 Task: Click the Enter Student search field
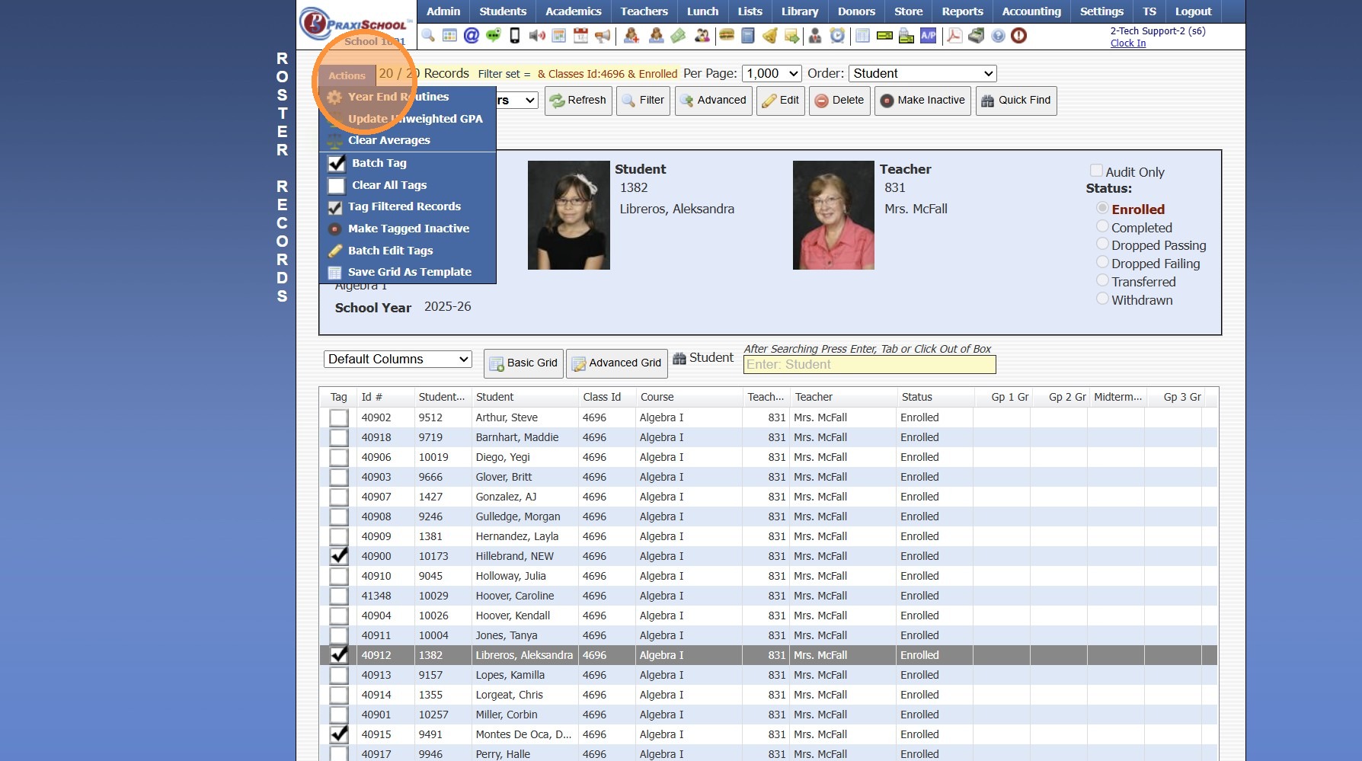869,365
